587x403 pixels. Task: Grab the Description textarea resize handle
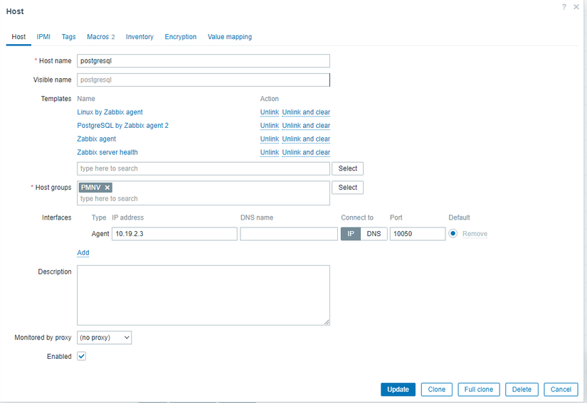327,322
